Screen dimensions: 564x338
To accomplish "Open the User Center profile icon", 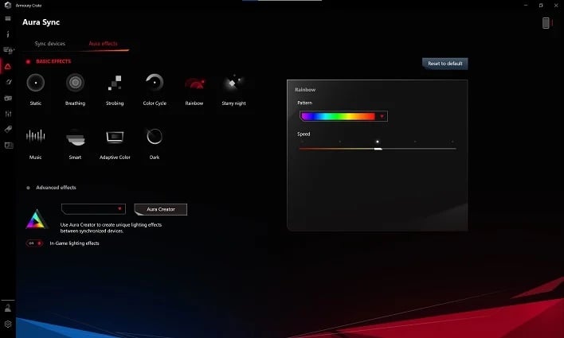I will pos(7,308).
